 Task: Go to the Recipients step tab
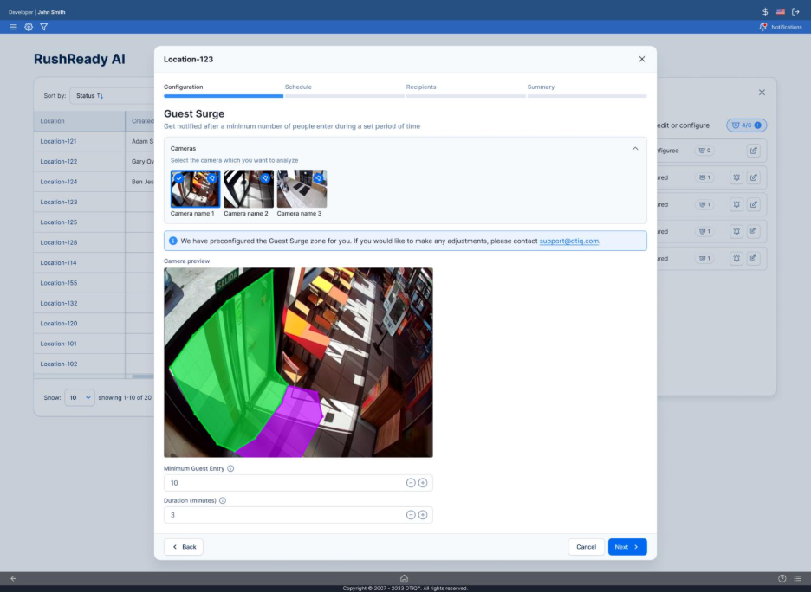[x=421, y=87]
